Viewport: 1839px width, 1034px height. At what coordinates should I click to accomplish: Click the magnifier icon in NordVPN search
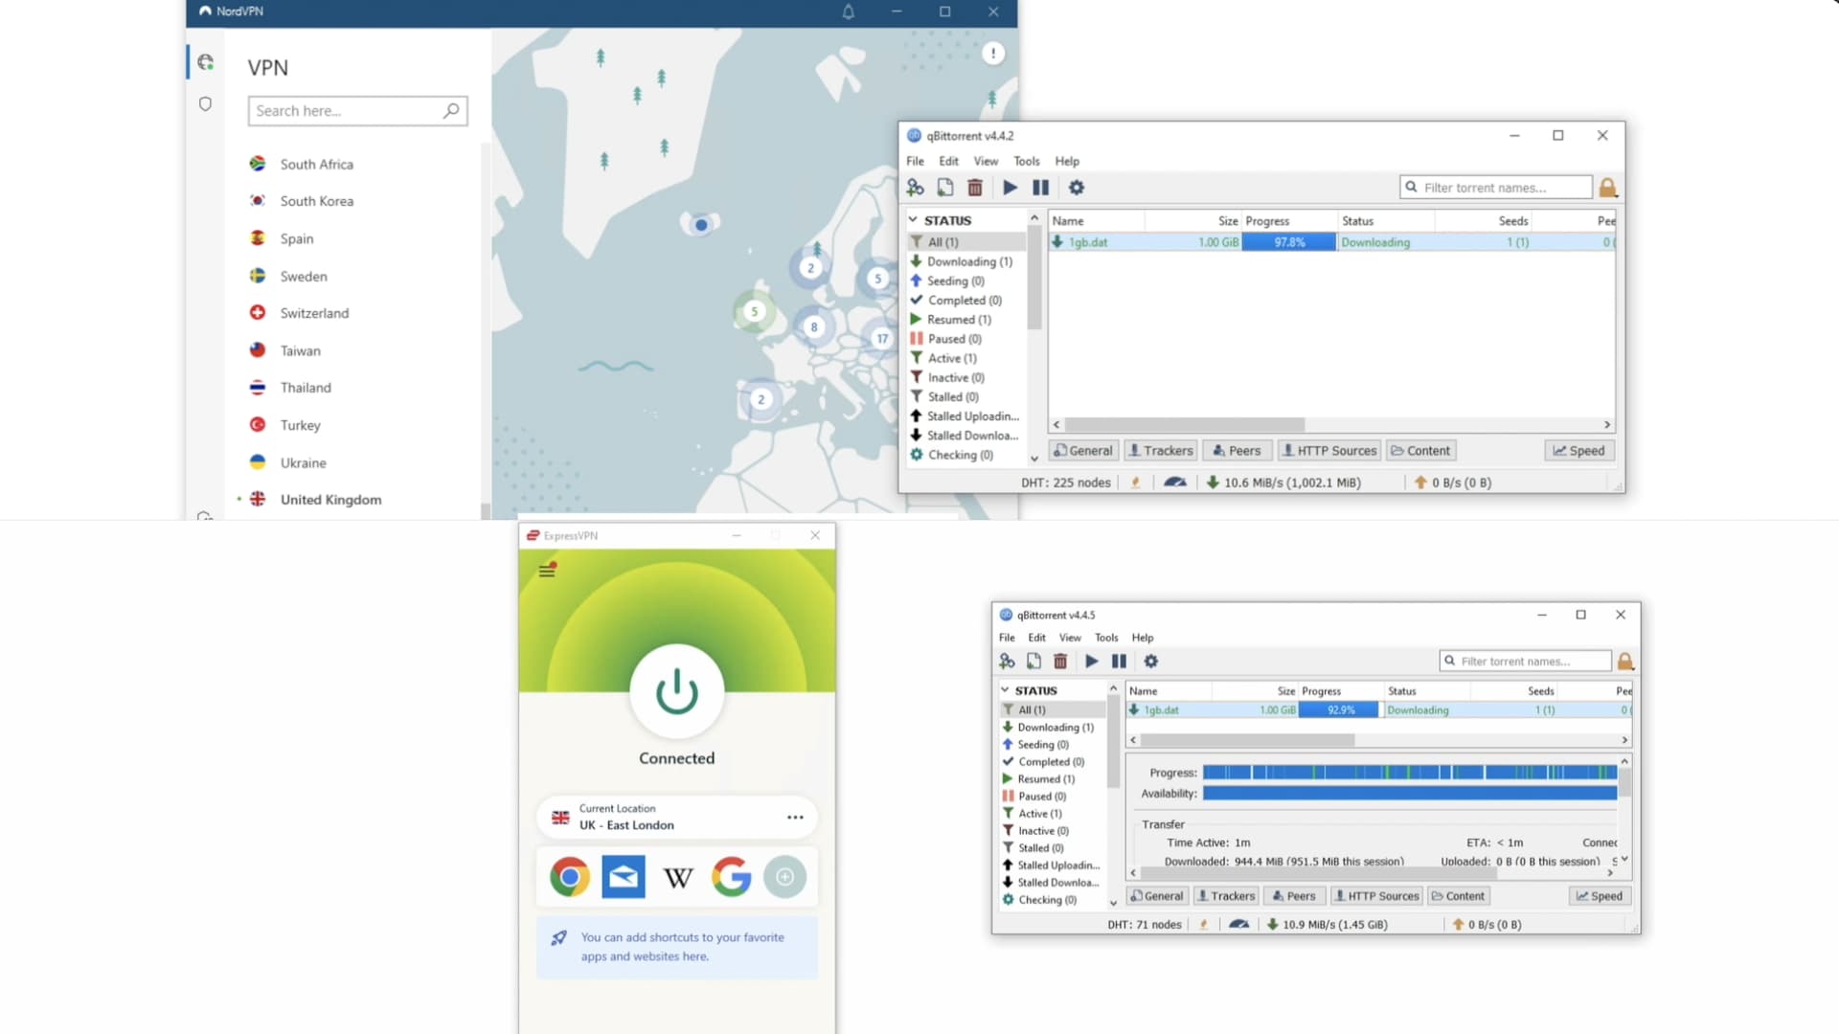451,110
